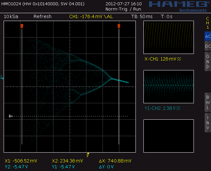Toggle INV channel inversion
This screenshot has height=171, width=211.
tap(208, 123)
